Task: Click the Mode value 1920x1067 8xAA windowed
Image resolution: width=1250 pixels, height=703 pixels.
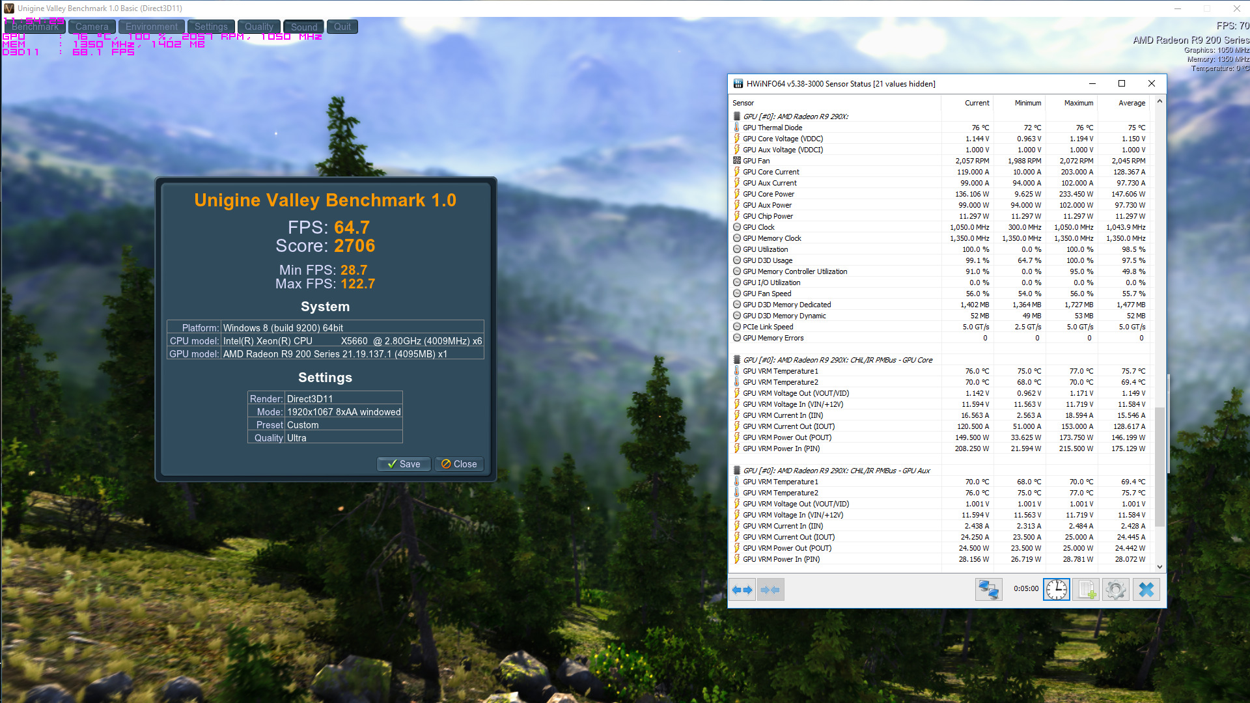Action: [x=344, y=412]
